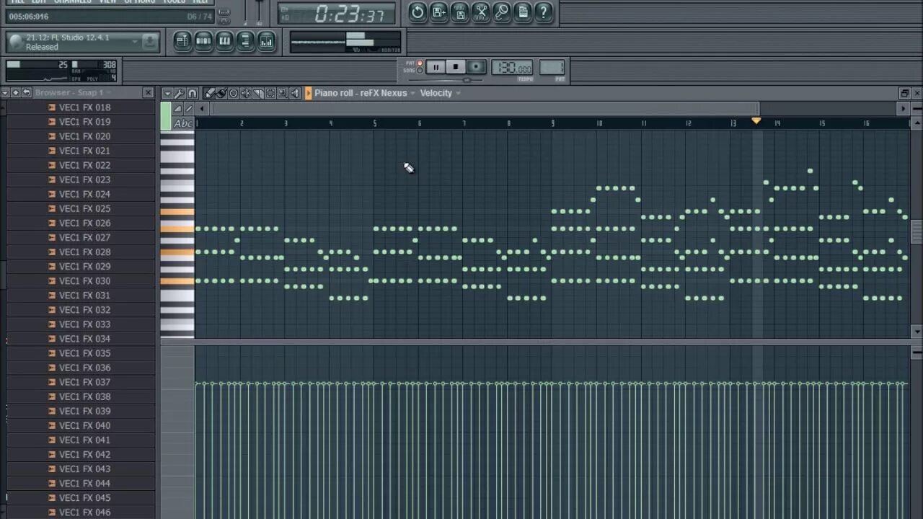Click the undo history icon in top toolbar
The height and width of the screenshot is (519, 923).
[x=418, y=12]
